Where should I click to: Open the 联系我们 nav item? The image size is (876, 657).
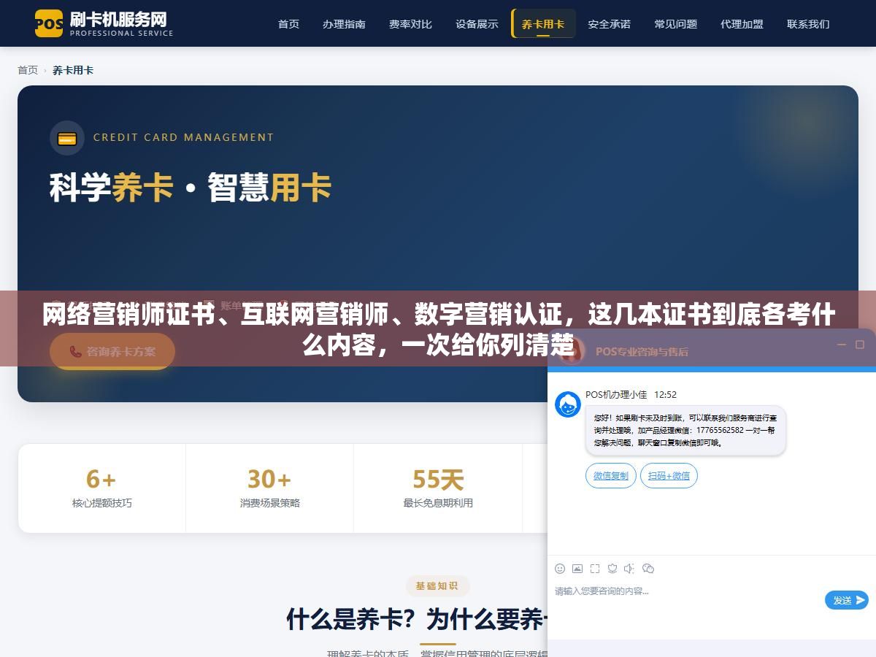(x=808, y=23)
